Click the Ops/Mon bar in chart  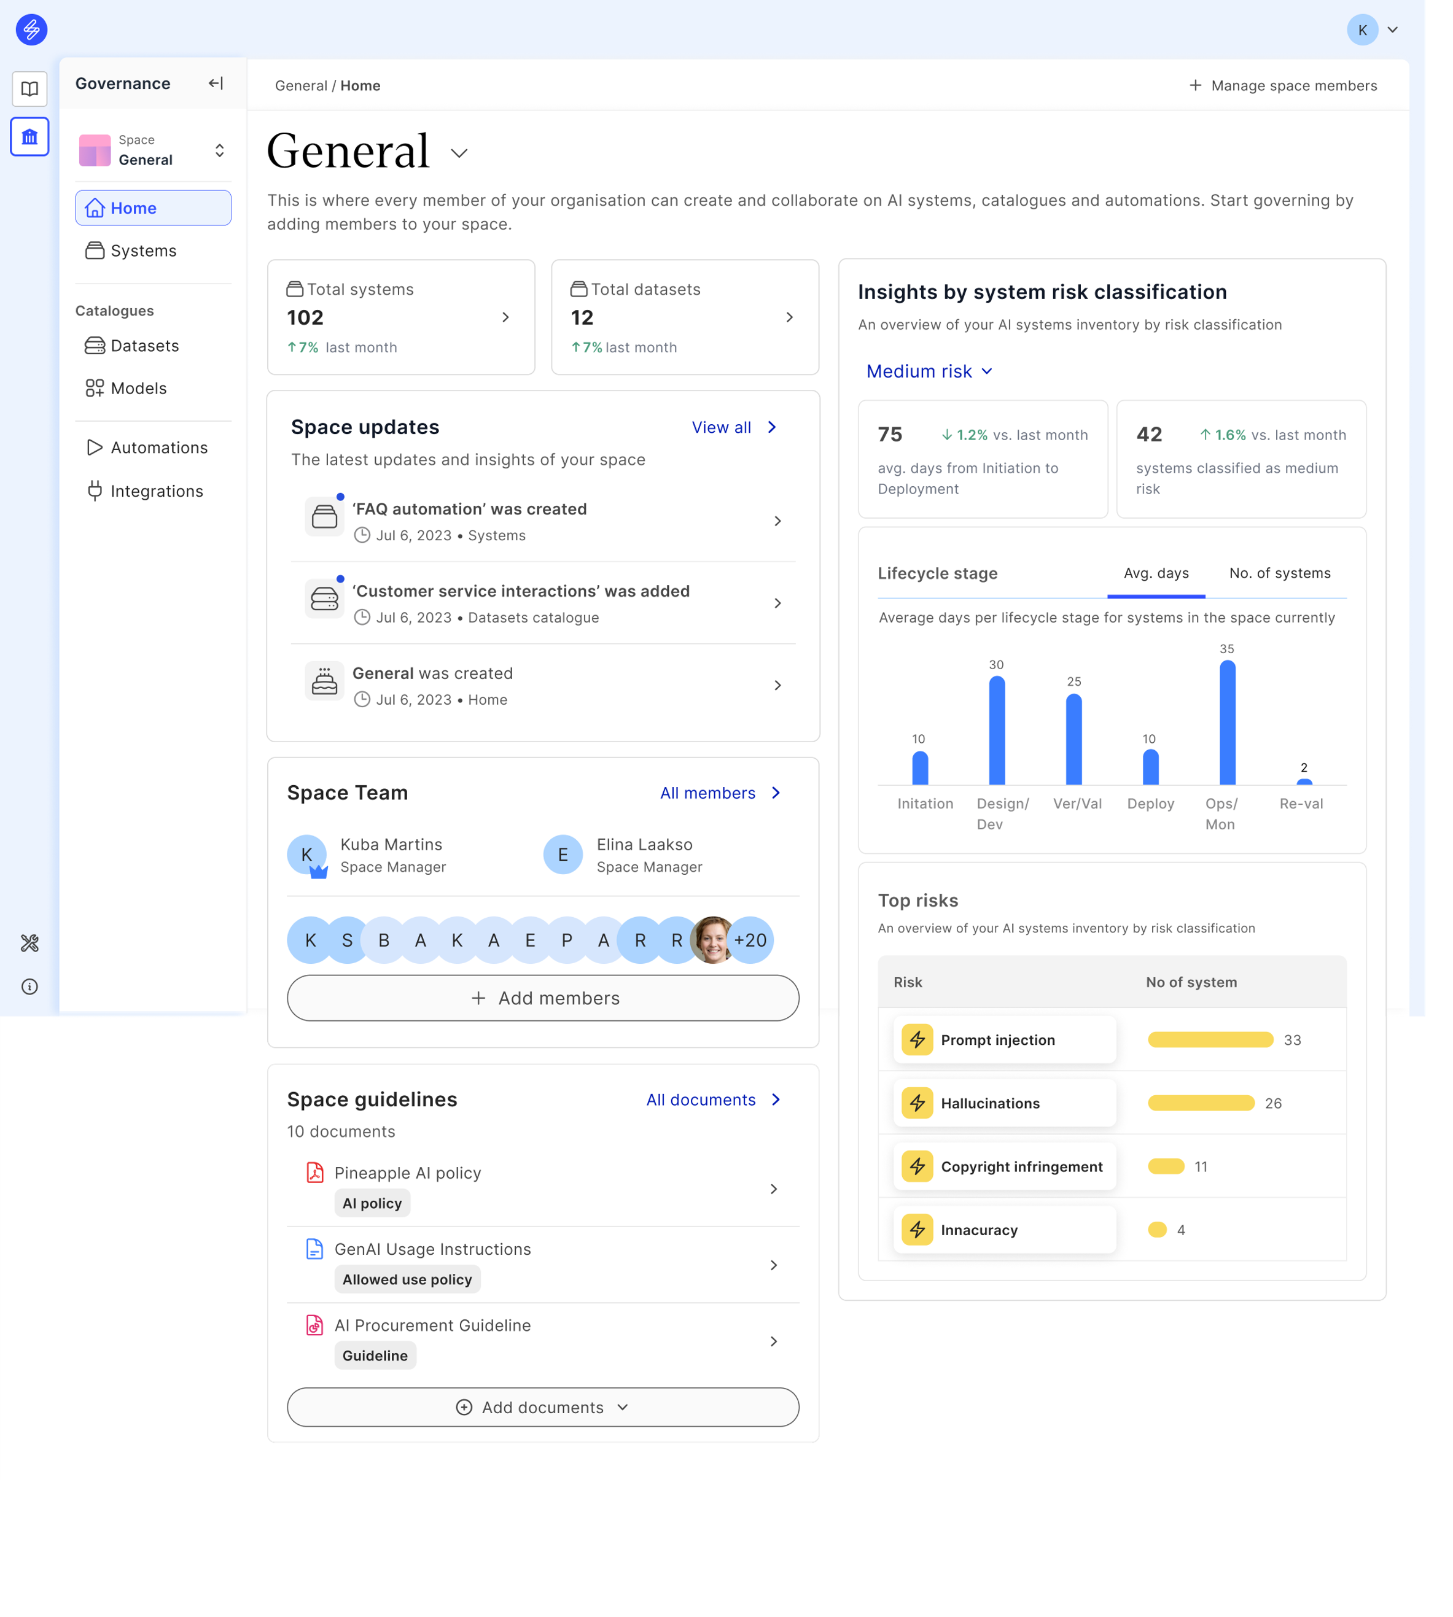pyautogui.click(x=1227, y=723)
